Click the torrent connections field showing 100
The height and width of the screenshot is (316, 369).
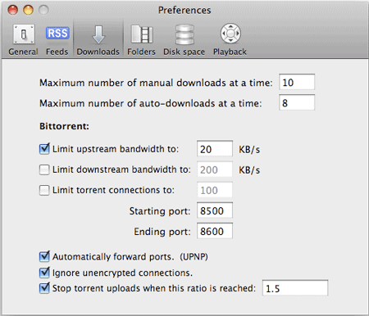215,190
